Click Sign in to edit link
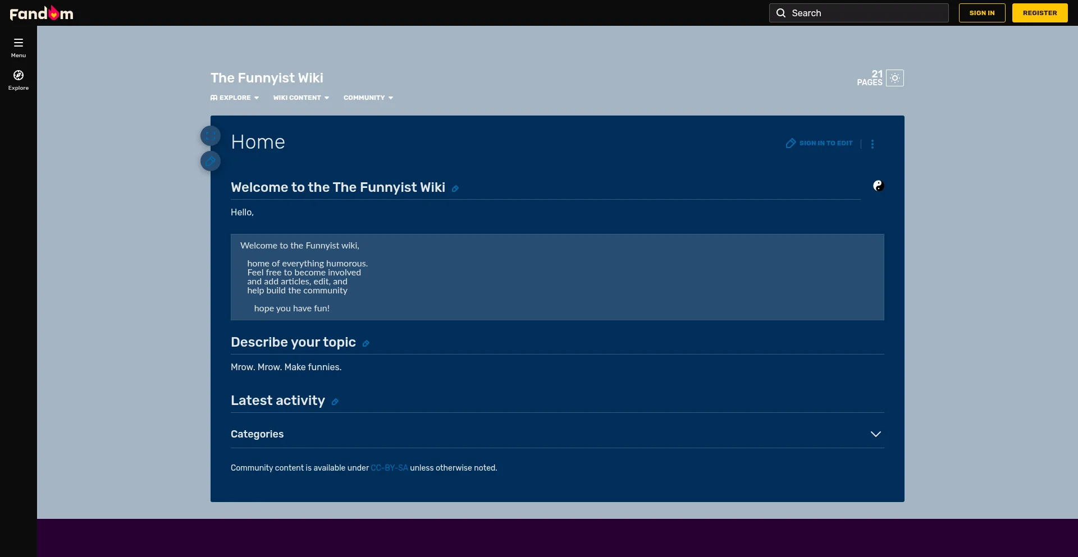1078x557 pixels. coord(819,144)
